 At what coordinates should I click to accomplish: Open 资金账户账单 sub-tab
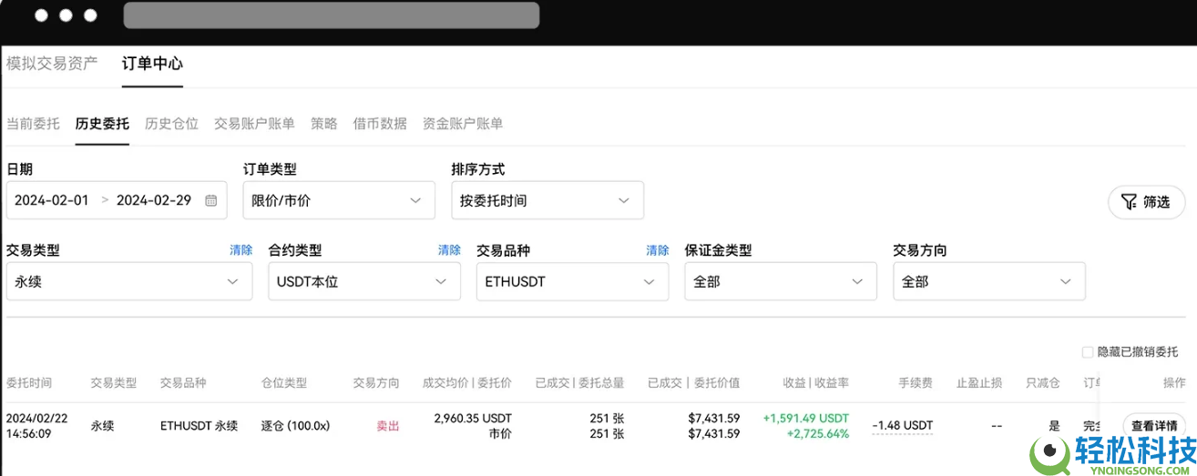(463, 124)
